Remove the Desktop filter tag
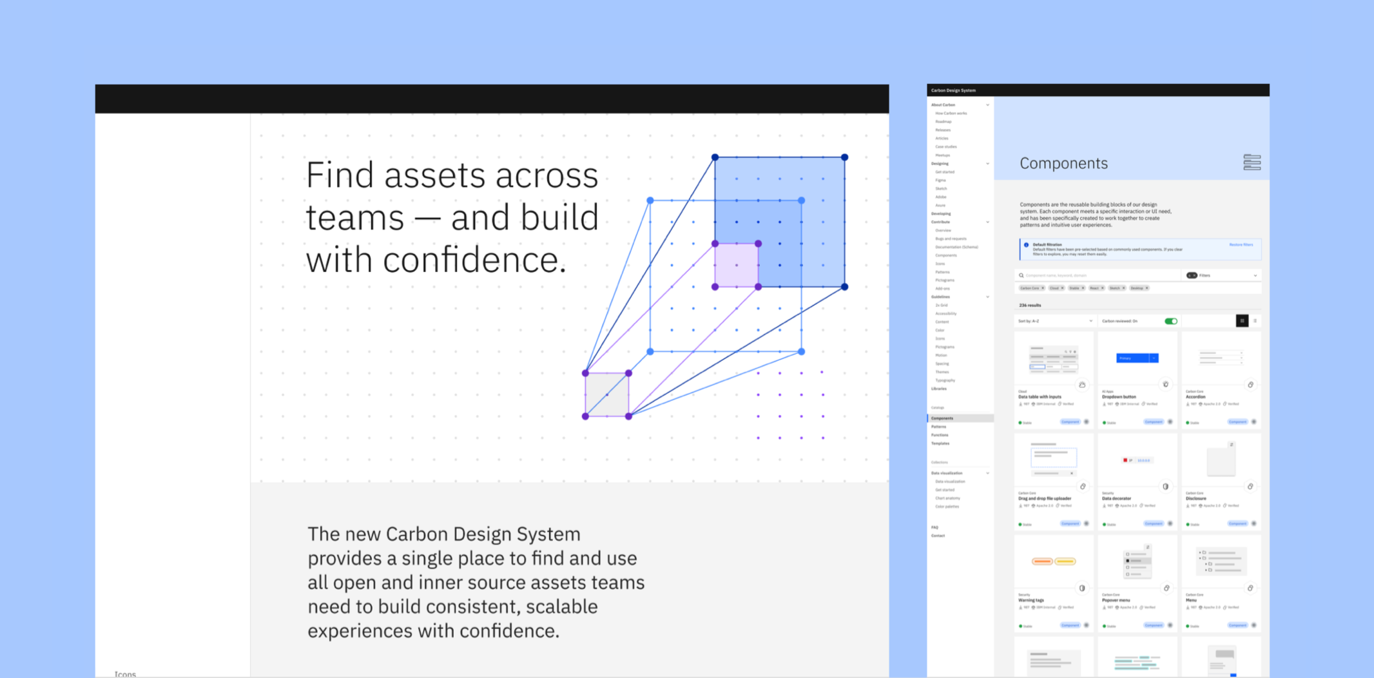1374x678 pixels. coord(1147,288)
